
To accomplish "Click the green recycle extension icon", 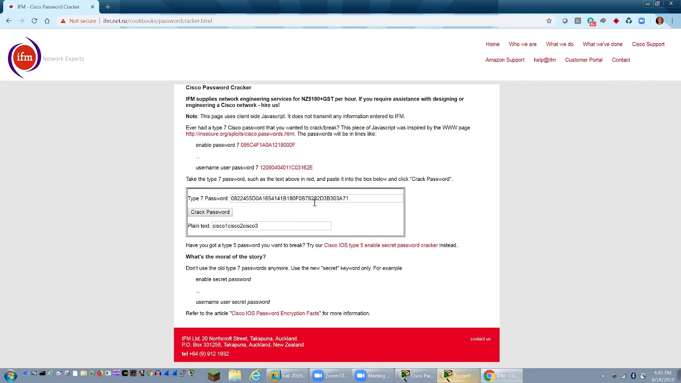I will 629,21.
